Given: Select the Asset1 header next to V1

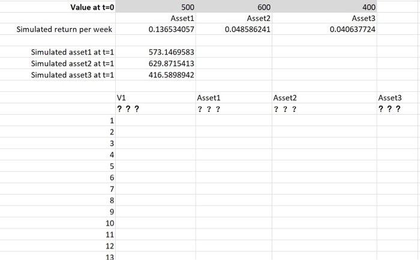Looking at the screenshot, I should (x=234, y=97).
